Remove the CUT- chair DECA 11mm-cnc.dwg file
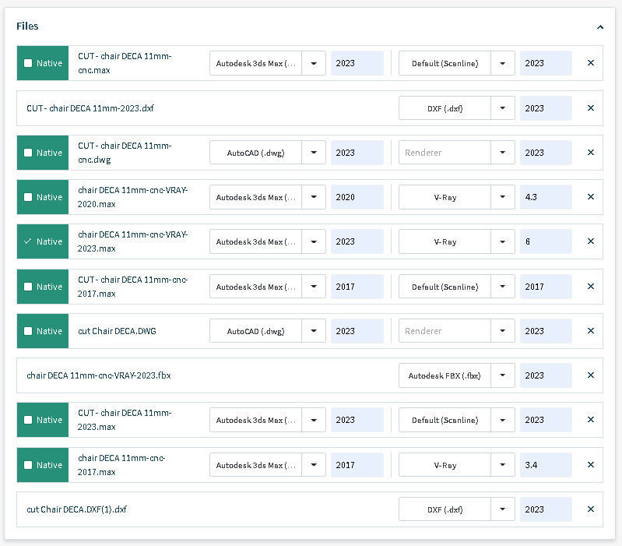 pyautogui.click(x=590, y=153)
